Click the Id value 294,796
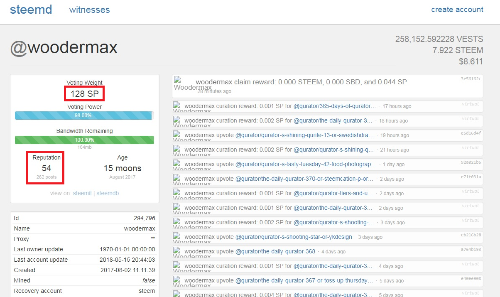500x297 pixels. tap(144, 218)
